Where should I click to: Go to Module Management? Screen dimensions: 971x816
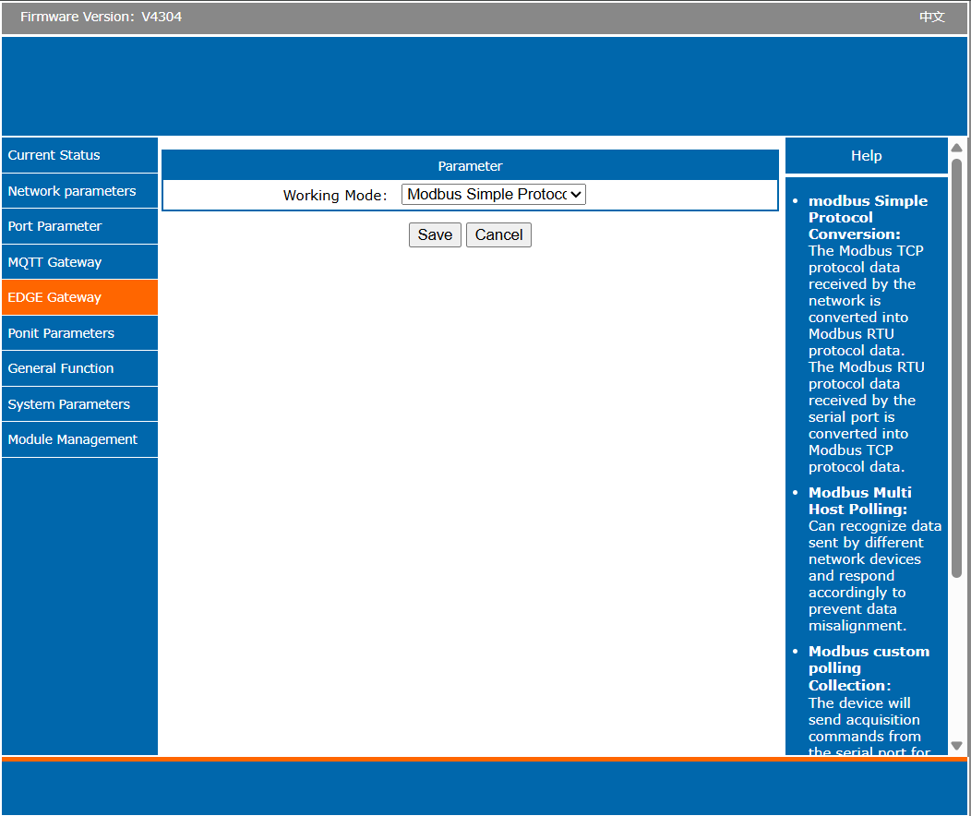point(73,439)
